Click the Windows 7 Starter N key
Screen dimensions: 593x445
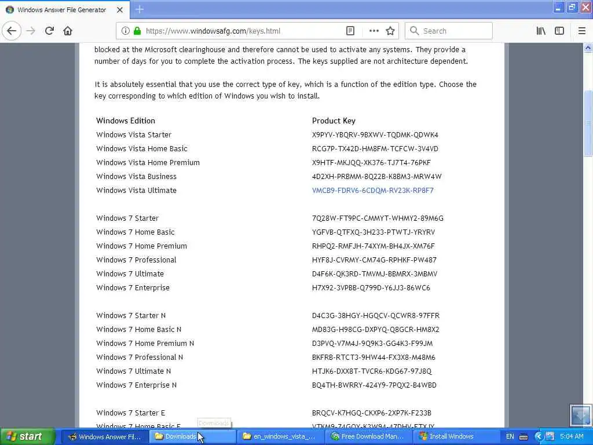[376, 316]
